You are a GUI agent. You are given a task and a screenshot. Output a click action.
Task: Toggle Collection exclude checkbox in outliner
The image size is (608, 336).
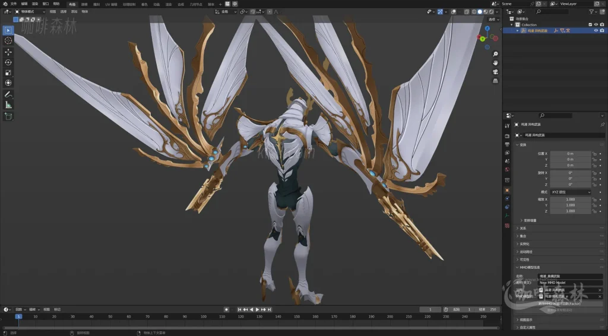tap(590, 24)
